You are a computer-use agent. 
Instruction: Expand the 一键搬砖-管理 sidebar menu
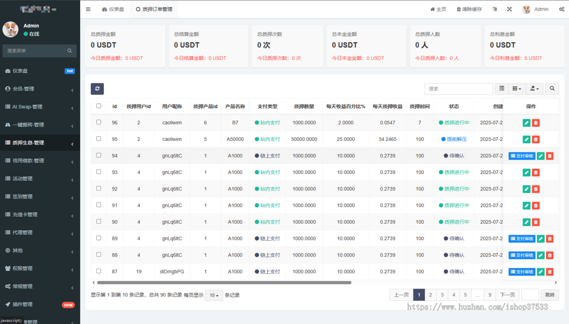coord(40,125)
